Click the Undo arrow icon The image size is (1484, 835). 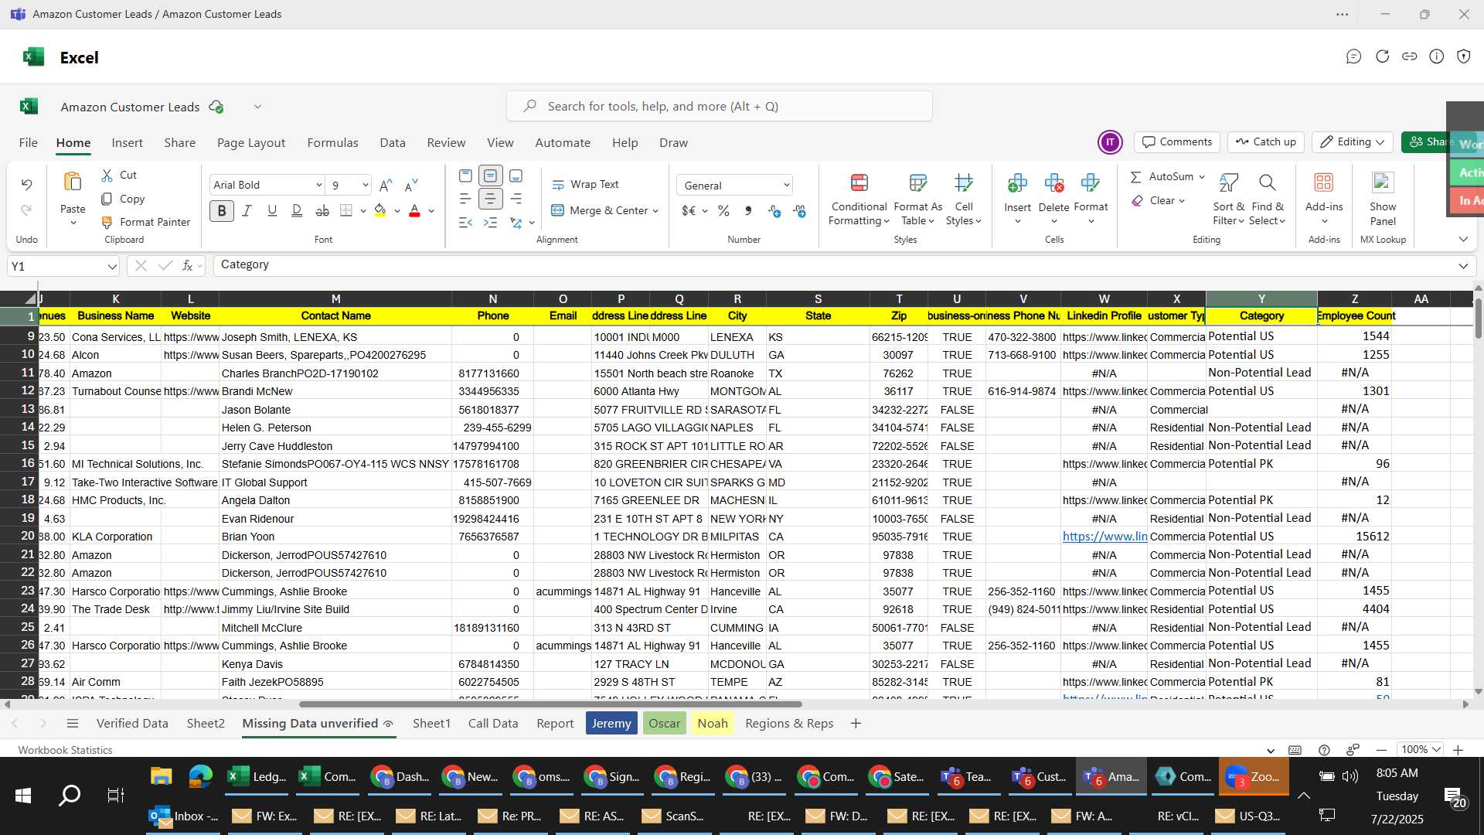click(26, 185)
